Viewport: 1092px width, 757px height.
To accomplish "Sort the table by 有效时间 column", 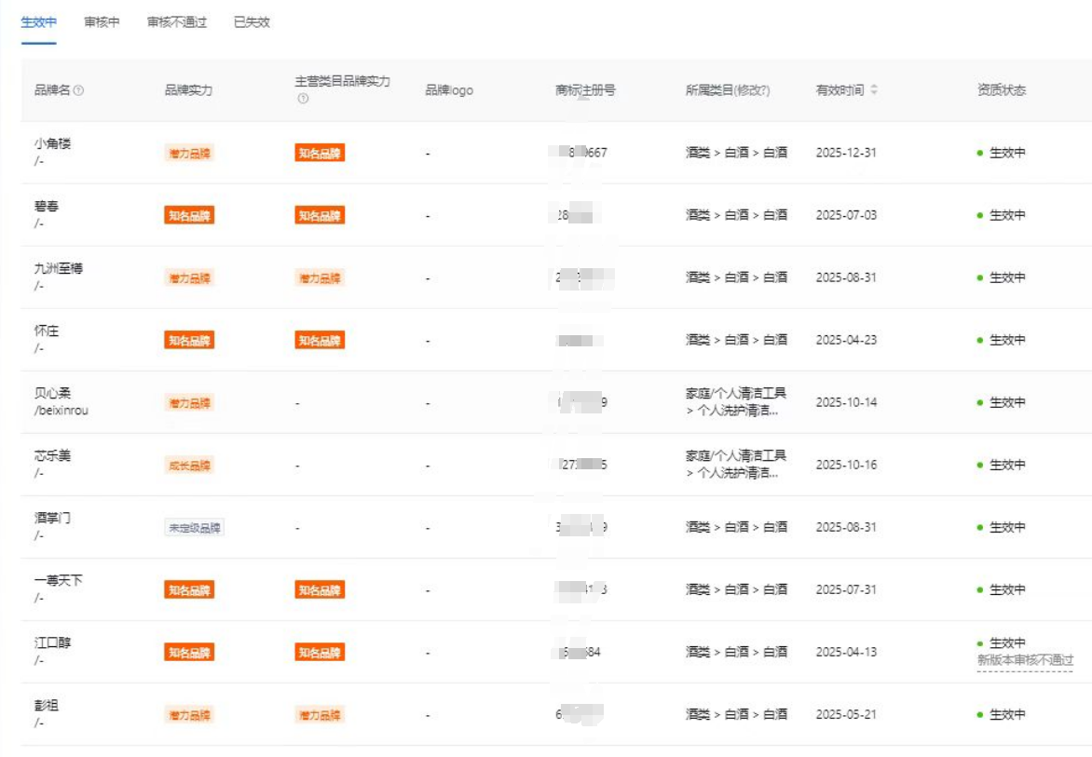I will click(873, 90).
